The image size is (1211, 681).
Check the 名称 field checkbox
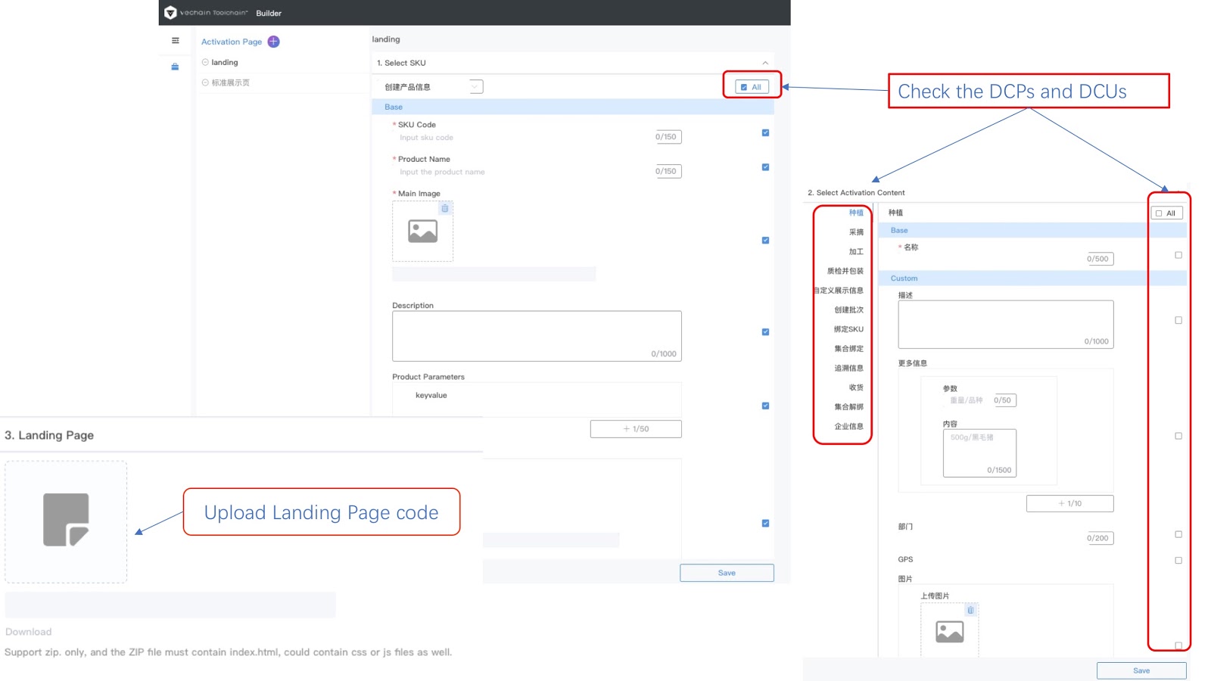[x=1178, y=255]
